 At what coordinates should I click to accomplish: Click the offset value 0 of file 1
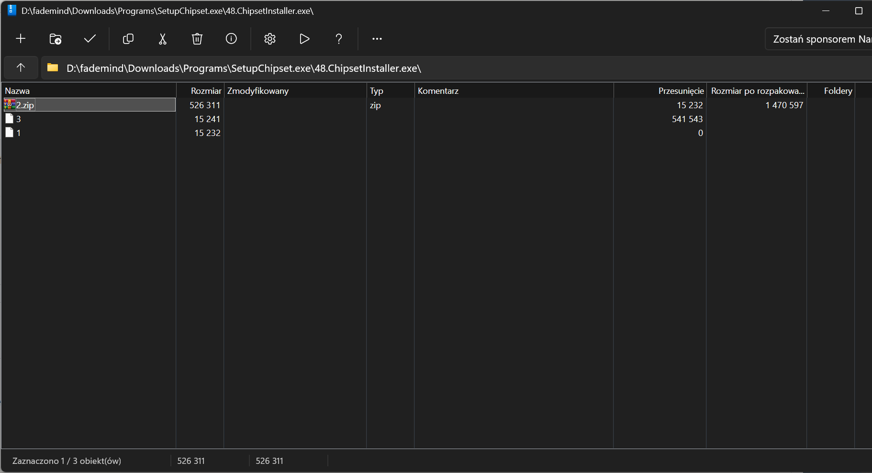(x=701, y=133)
